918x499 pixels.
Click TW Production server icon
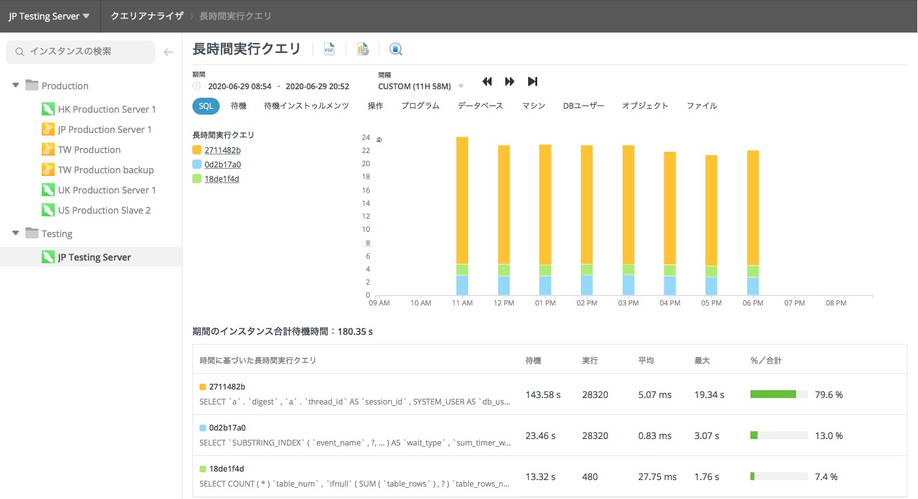pyautogui.click(x=48, y=149)
